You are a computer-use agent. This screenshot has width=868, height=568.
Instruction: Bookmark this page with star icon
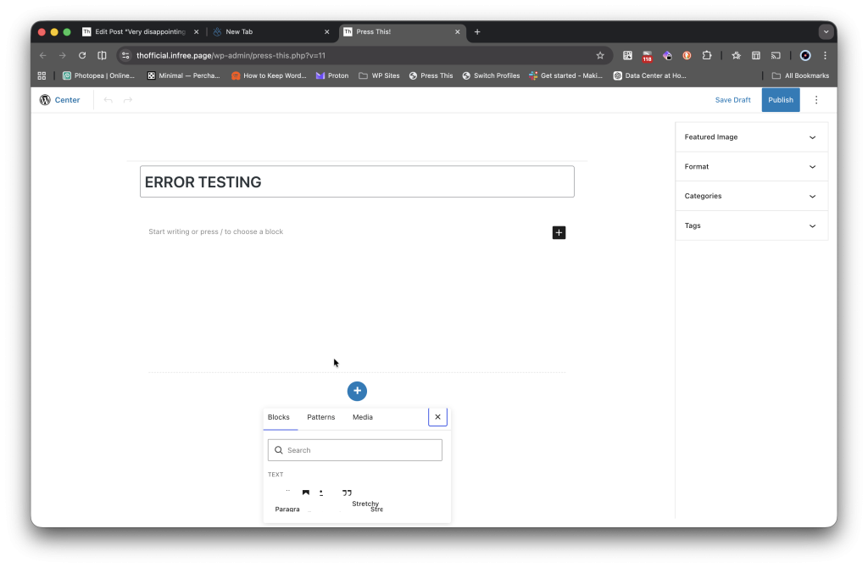(600, 56)
